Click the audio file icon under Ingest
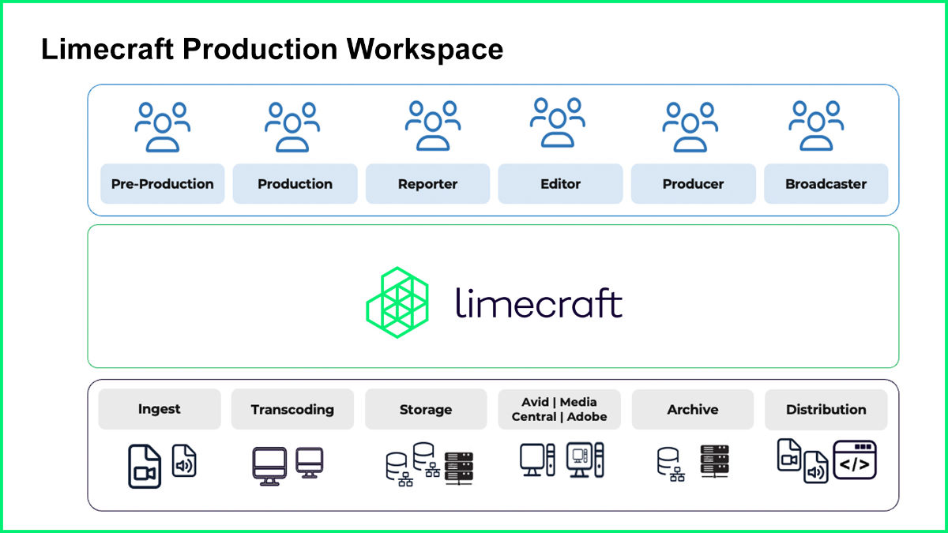The height and width of the screenshot is (533, 948). pos(184,460)
